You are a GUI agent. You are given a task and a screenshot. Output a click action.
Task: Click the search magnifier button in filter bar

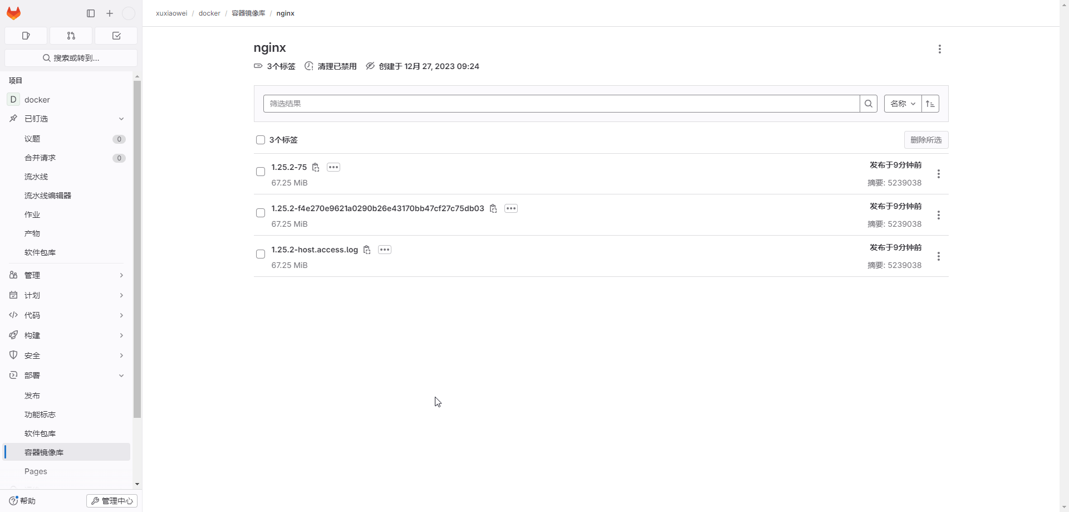(869, 104)
